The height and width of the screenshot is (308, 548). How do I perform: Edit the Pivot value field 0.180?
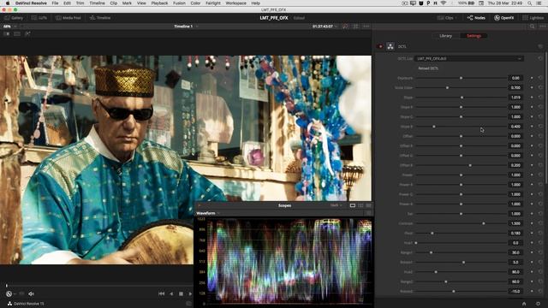coord(515,233)
